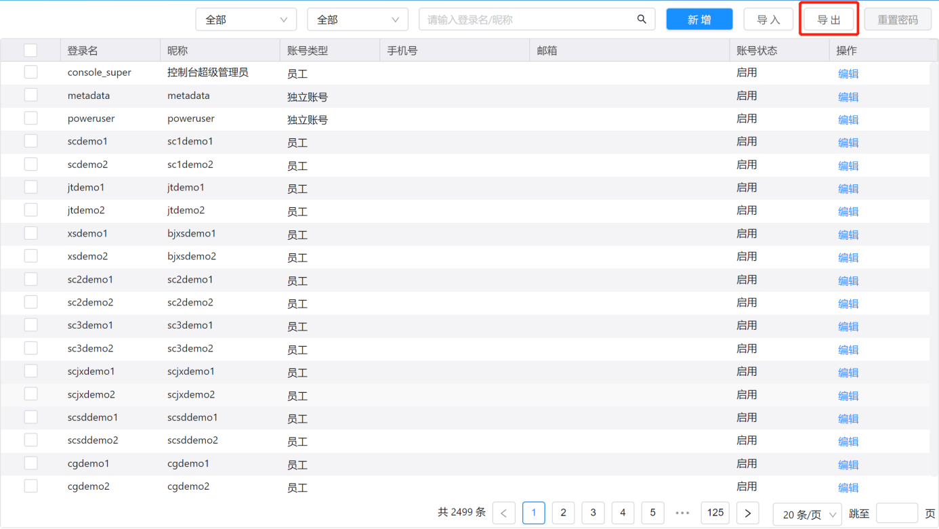Go to page 2
Image resolution: width=939 pixels, height=529 pixels.
point(563,513)
